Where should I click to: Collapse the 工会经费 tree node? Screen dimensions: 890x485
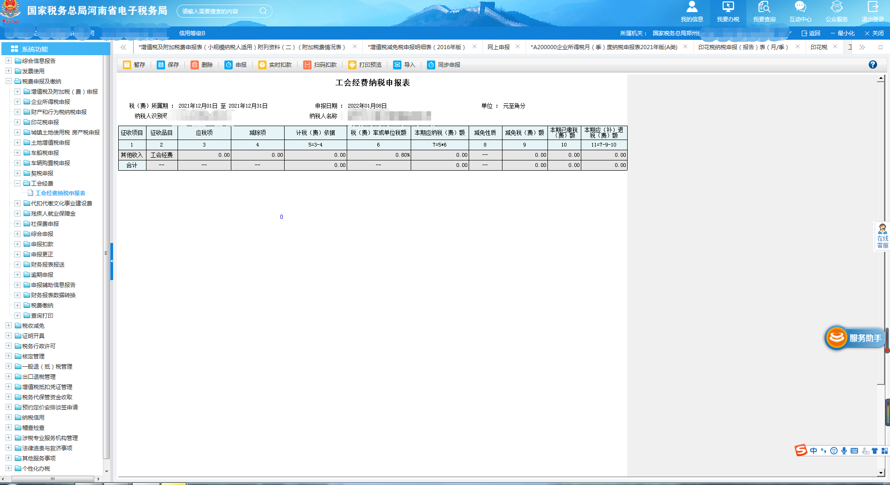(x=17, y=183)
